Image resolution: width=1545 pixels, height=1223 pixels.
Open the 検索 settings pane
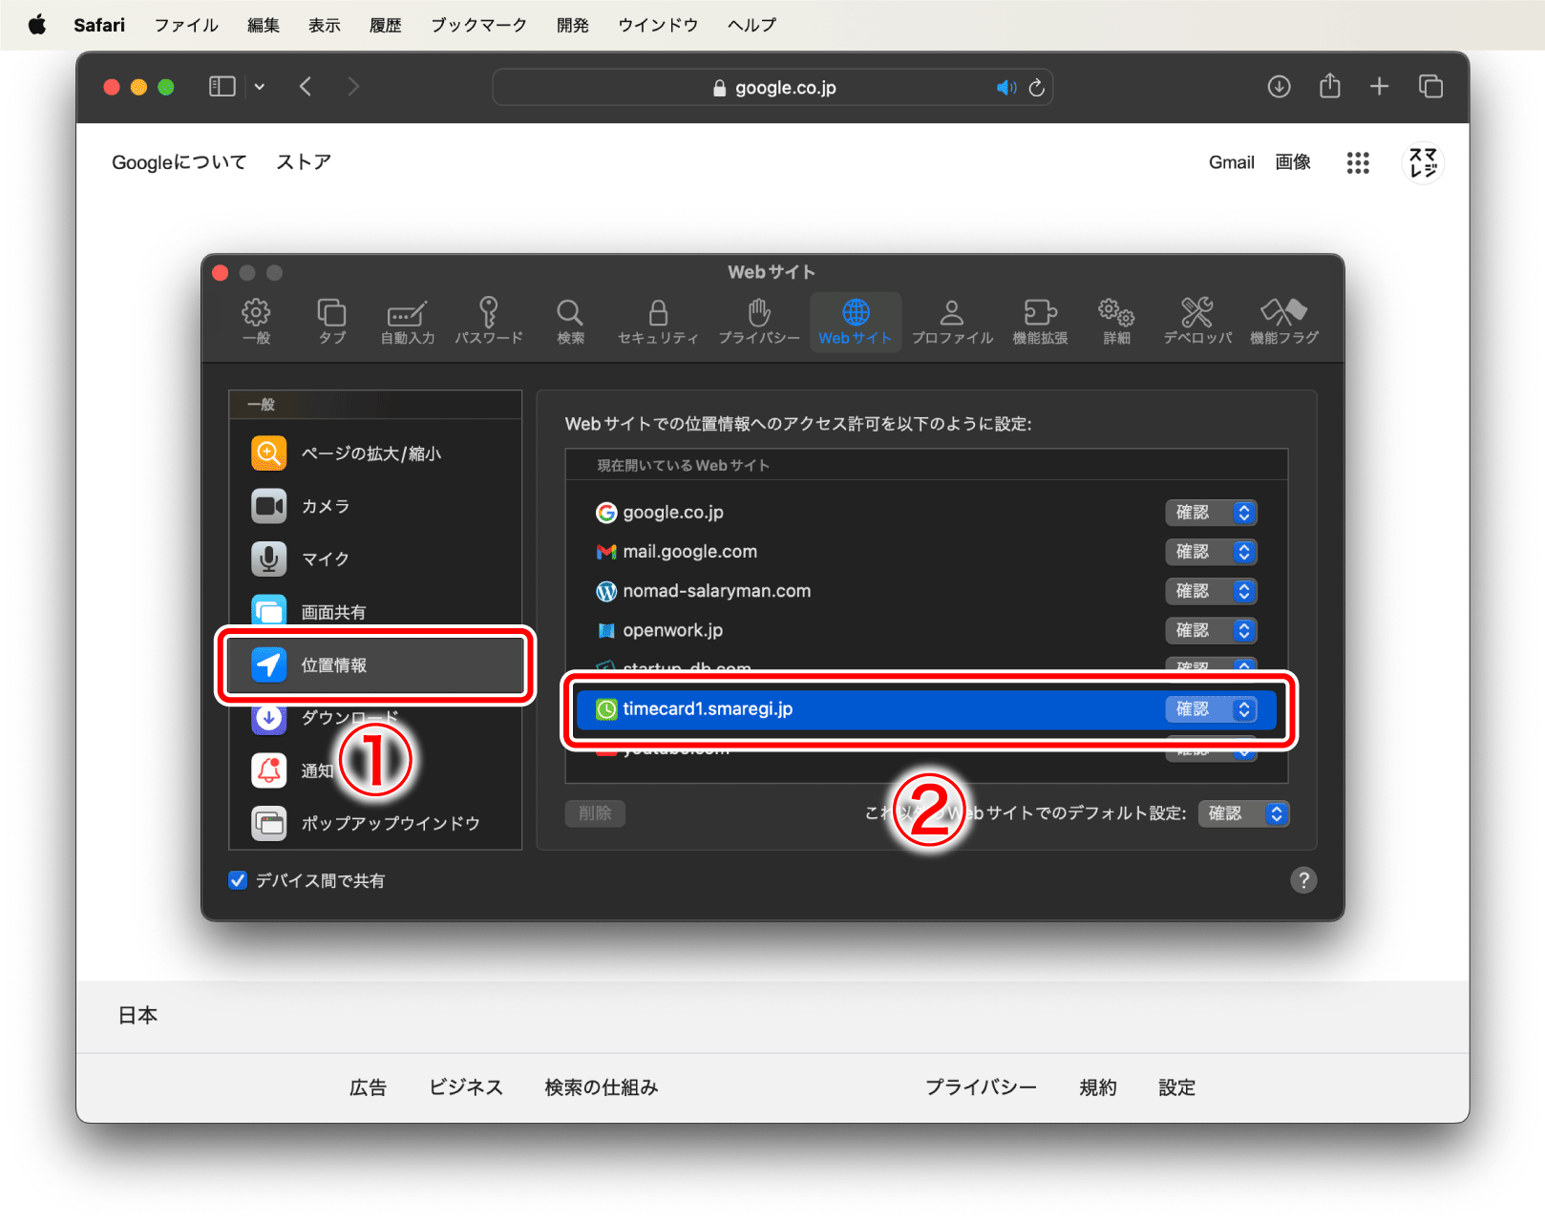(569, 322)
